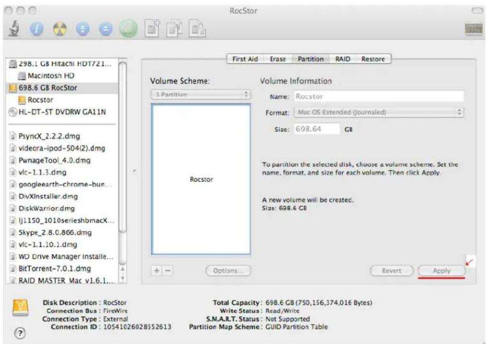The image size is (487, 344).
Task: Open Volume Scheme 1 Partition dropdown
Action: point(201,94)
